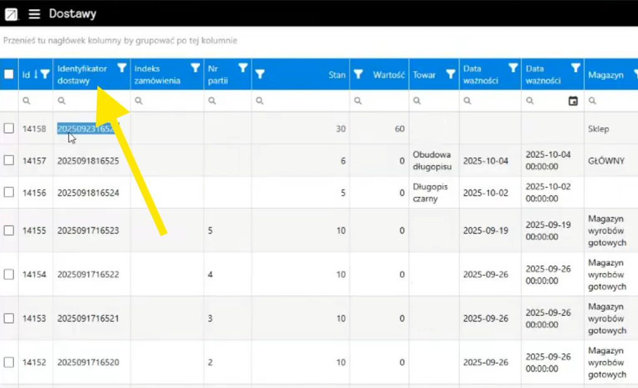Open the hamburger menu next to Dostawy
The image size is (638, 388).
(x=34, y=14)
